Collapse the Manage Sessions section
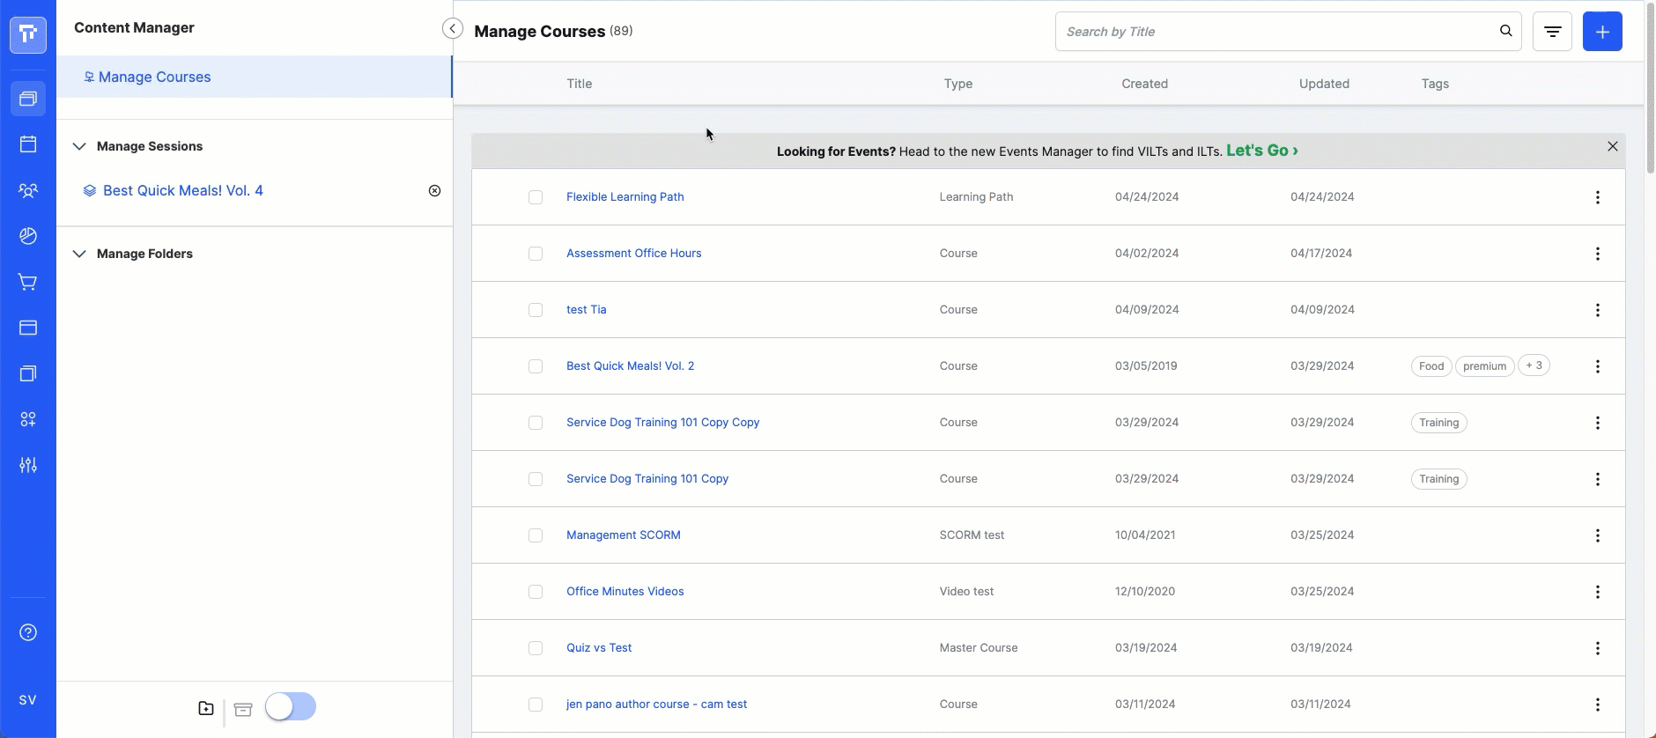 coord(79,146)
